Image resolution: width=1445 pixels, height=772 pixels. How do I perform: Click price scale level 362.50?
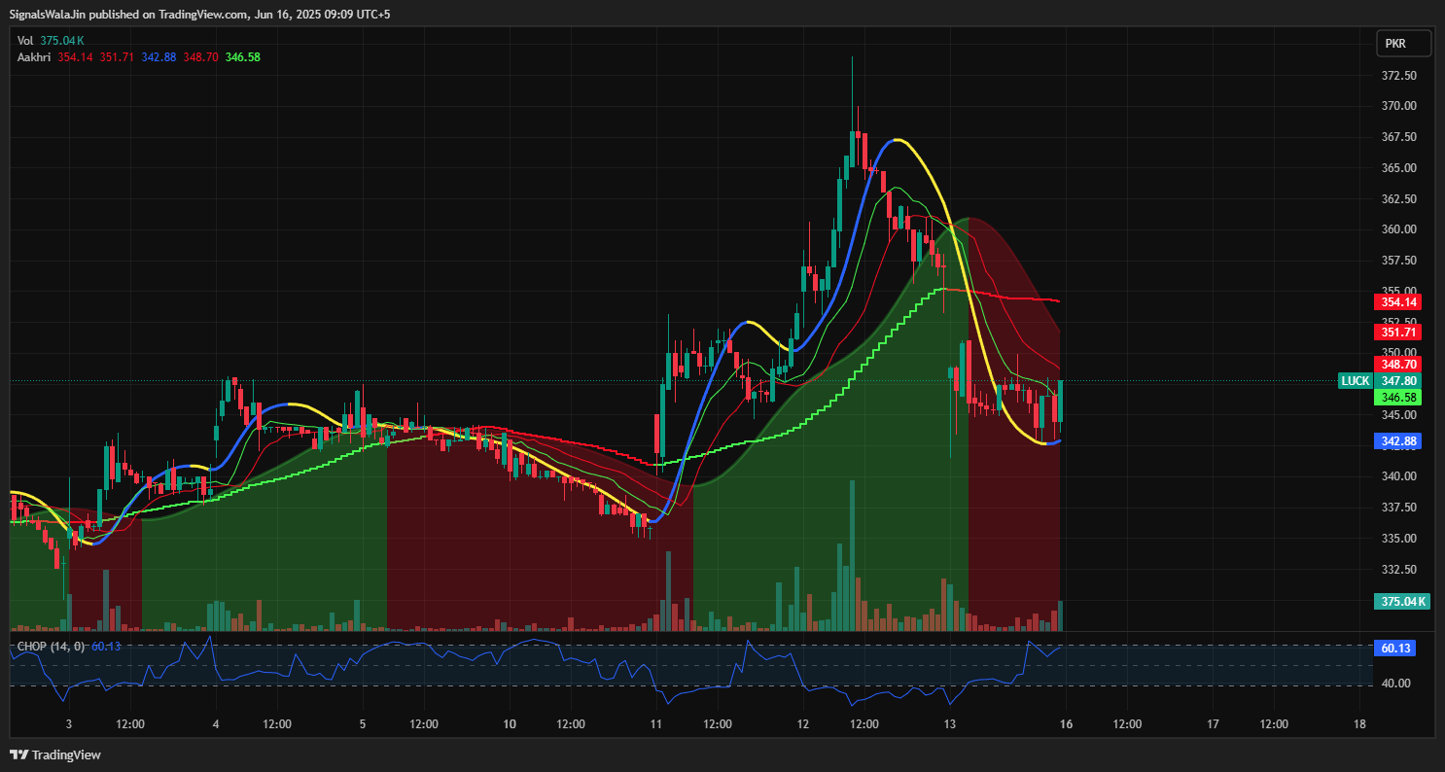click(1398, 199)
